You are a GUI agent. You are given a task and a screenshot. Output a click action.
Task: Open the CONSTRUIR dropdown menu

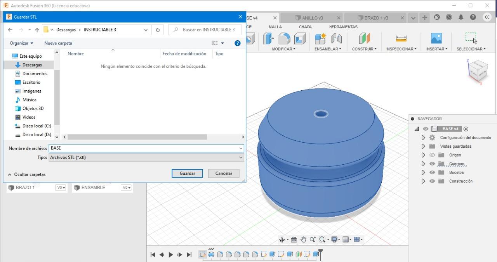(x=364, y=49)
